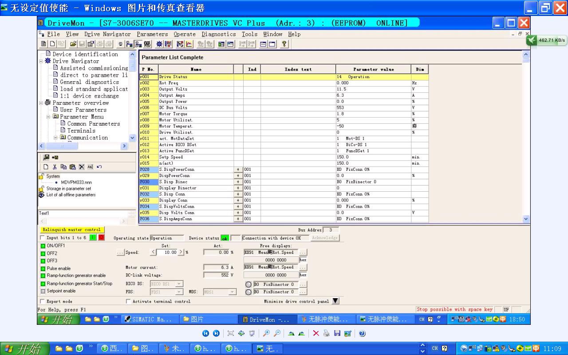The image size is (568, 355).
Task: Click the copy icon in the parameter set panel
Action: (x=63, y=167)
